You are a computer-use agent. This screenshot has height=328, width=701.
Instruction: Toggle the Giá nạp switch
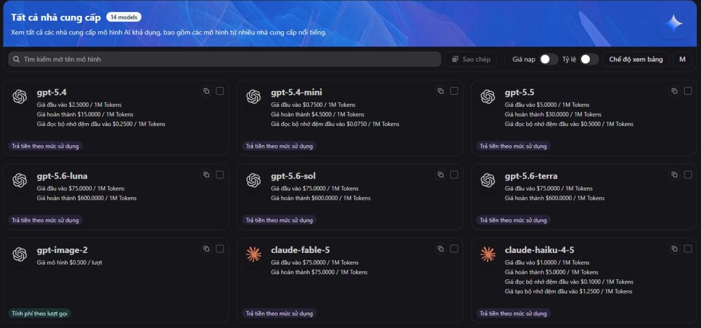tap(549, 59)
